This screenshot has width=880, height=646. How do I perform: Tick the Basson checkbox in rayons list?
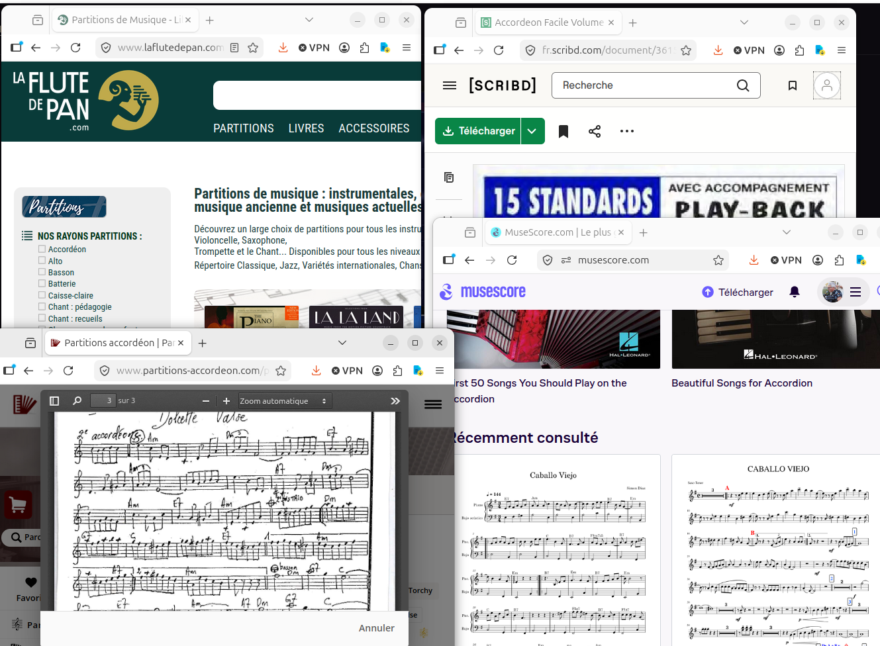[x=42, y=272]
